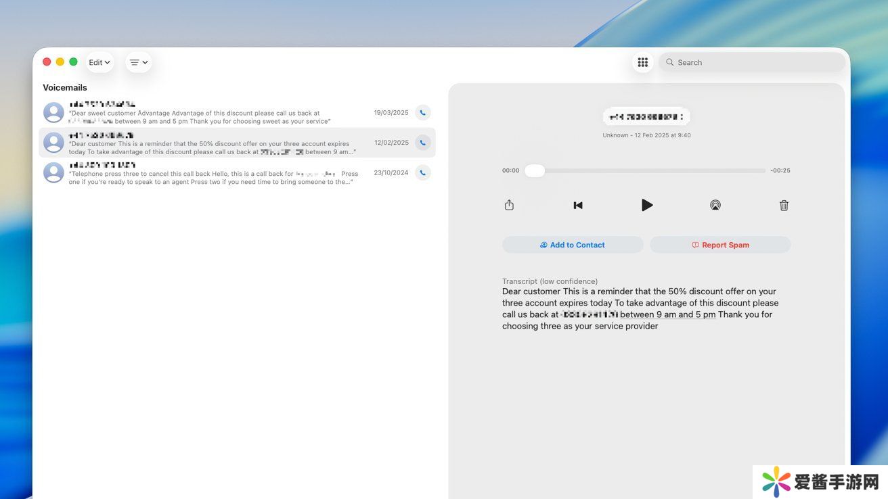888x499 pixels.
Task: Delete voicemail with trash icon
Action: (784, 206)
